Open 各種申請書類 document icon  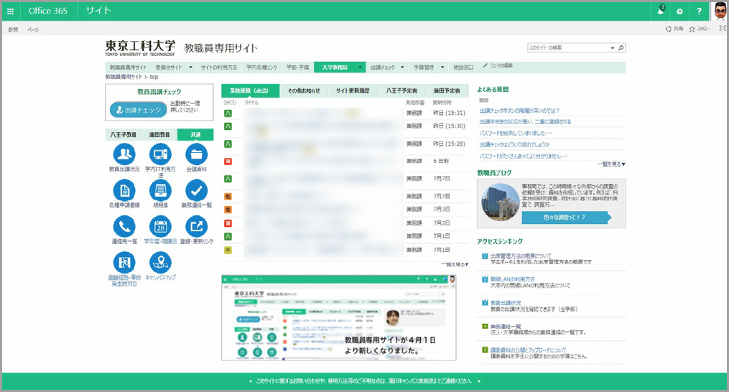124,190
